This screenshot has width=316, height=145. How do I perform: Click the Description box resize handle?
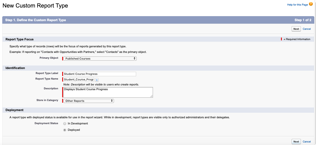pyautogui.click(x=152, y=96)
